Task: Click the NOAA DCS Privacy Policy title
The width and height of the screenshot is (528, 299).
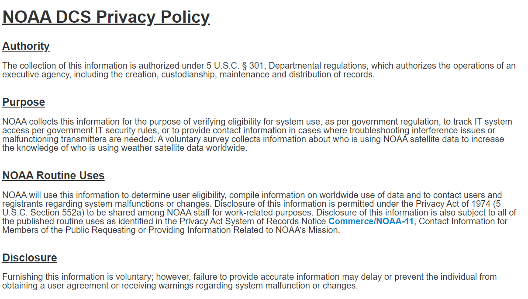Action: pyautogui.click(x=106, y=17)
